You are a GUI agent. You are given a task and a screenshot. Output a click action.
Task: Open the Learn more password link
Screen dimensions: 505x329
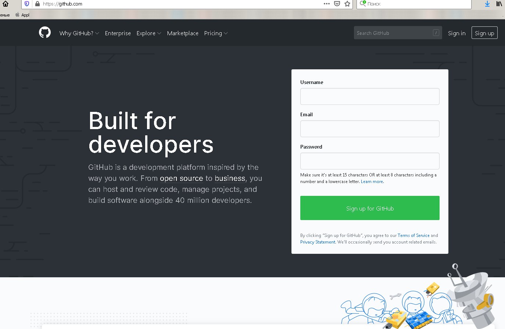tap(372, 182)
